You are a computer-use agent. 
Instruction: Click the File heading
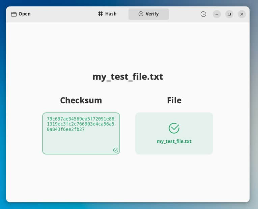174,100
